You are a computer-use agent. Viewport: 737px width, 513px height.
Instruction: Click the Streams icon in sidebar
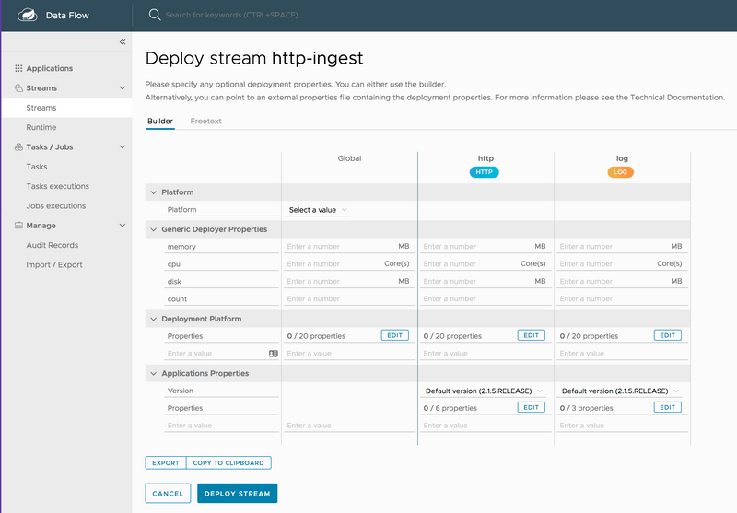pyautogui.click(x=18, y=87)
